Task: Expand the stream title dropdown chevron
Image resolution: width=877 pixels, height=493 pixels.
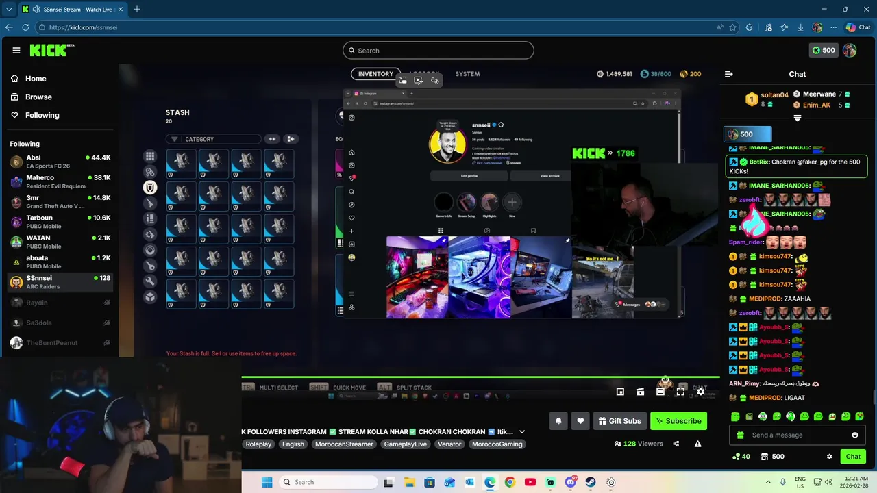Action: [521, 432]
